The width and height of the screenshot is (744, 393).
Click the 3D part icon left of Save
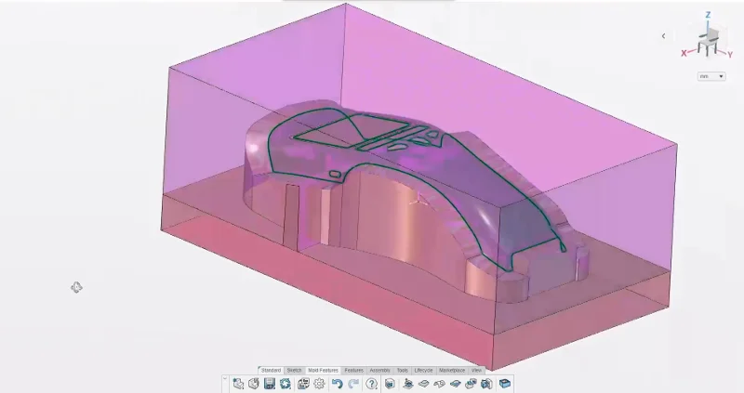pos(253,383)
